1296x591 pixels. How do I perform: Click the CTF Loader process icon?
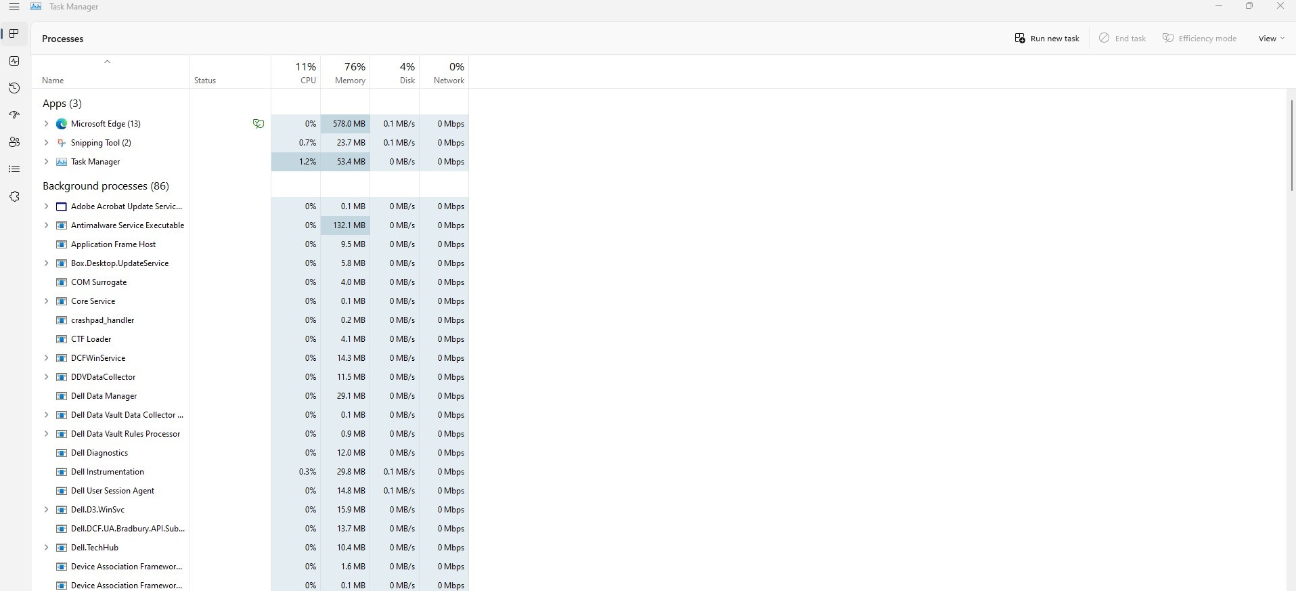62,339
